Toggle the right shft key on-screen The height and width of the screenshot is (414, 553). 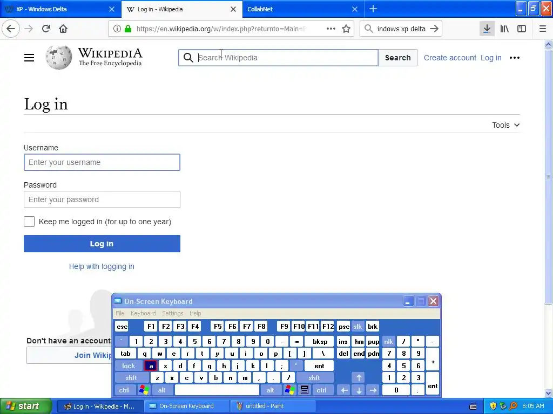point(314,378)
